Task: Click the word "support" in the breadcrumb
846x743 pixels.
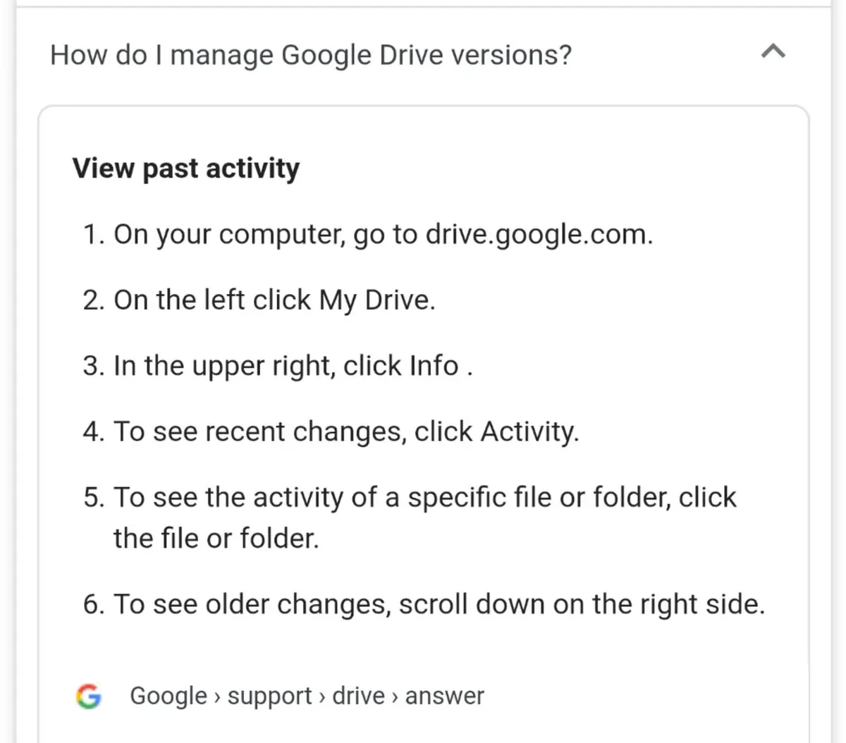Action: click(269, 696)
